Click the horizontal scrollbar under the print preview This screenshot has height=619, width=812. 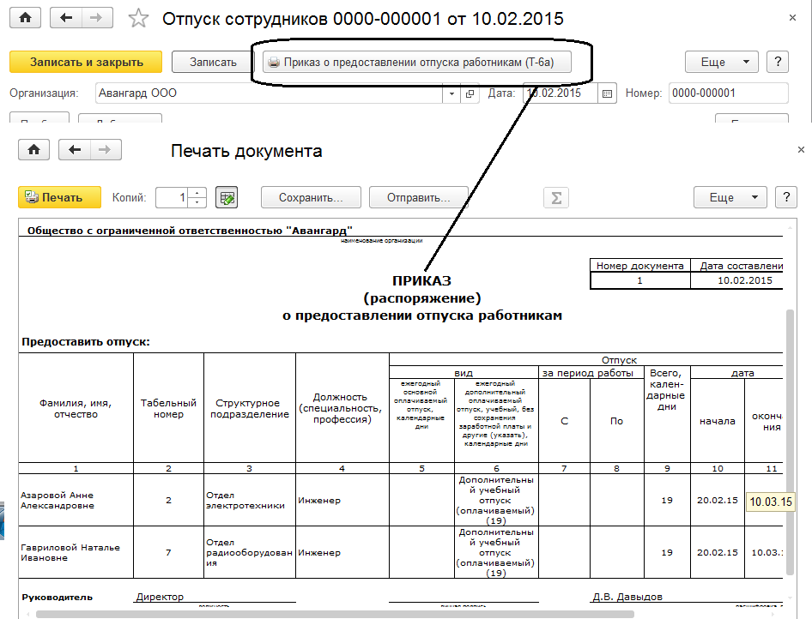335,615
